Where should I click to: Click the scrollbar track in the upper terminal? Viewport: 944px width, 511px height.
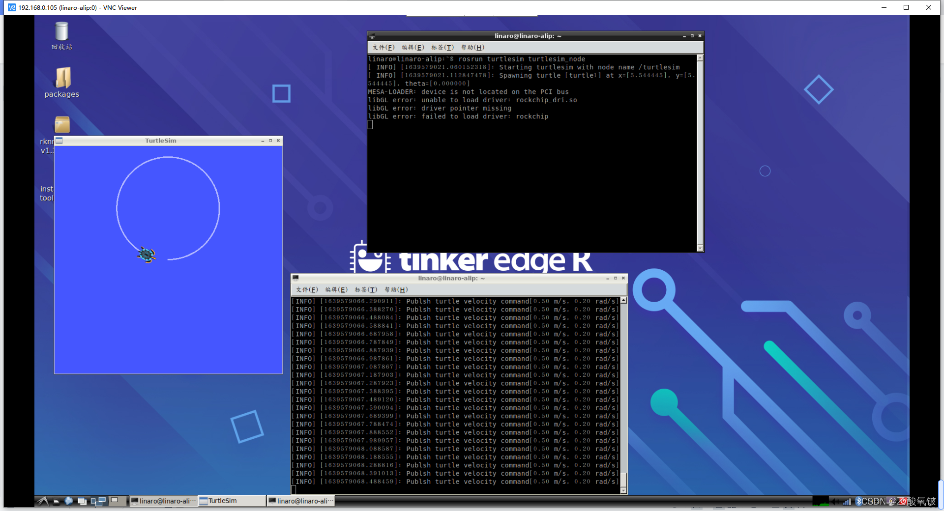pos(700,153)
